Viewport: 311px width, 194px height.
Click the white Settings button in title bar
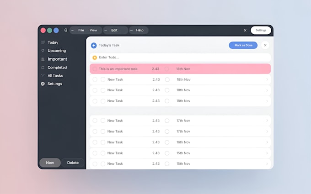(x=261, y=30)
